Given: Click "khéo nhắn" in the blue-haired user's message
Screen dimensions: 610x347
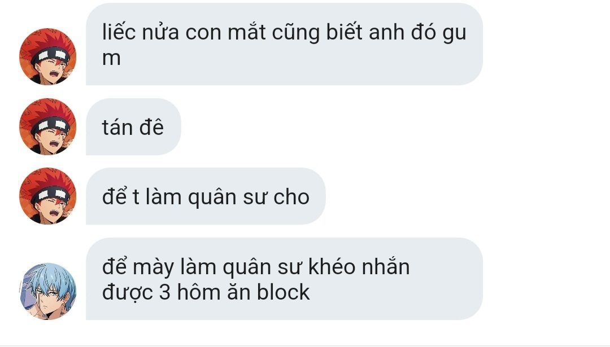Looking at the screenshot, I should (359, 267).
